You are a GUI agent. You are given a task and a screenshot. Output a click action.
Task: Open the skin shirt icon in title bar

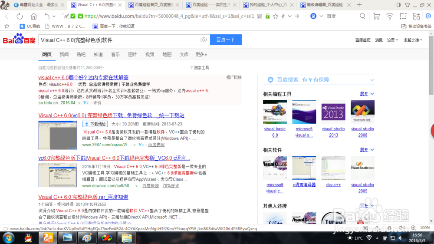(408, 5)
